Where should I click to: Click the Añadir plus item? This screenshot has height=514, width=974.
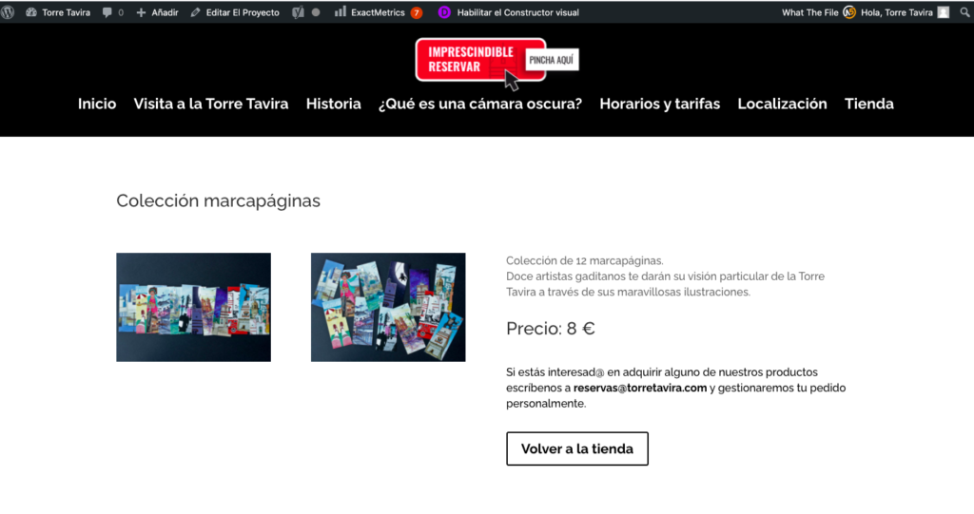(x=157, y=12)
